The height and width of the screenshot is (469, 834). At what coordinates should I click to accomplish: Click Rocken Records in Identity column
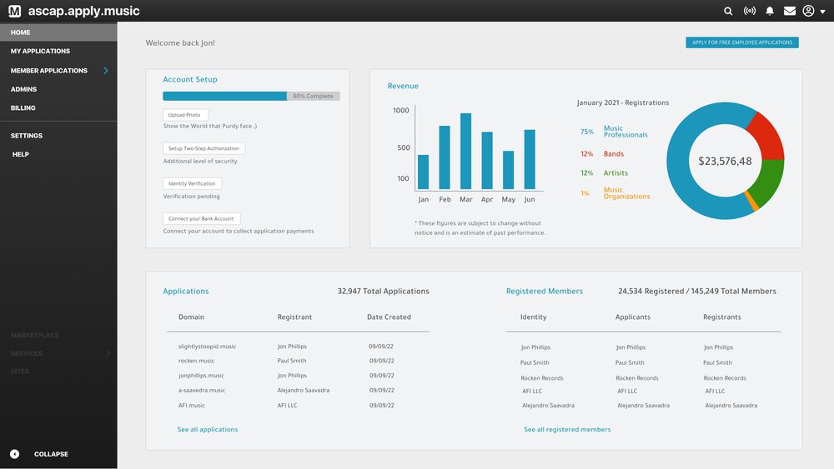[x=542, y=378]
